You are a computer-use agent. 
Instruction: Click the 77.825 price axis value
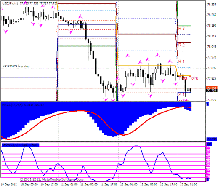point(211,78)
